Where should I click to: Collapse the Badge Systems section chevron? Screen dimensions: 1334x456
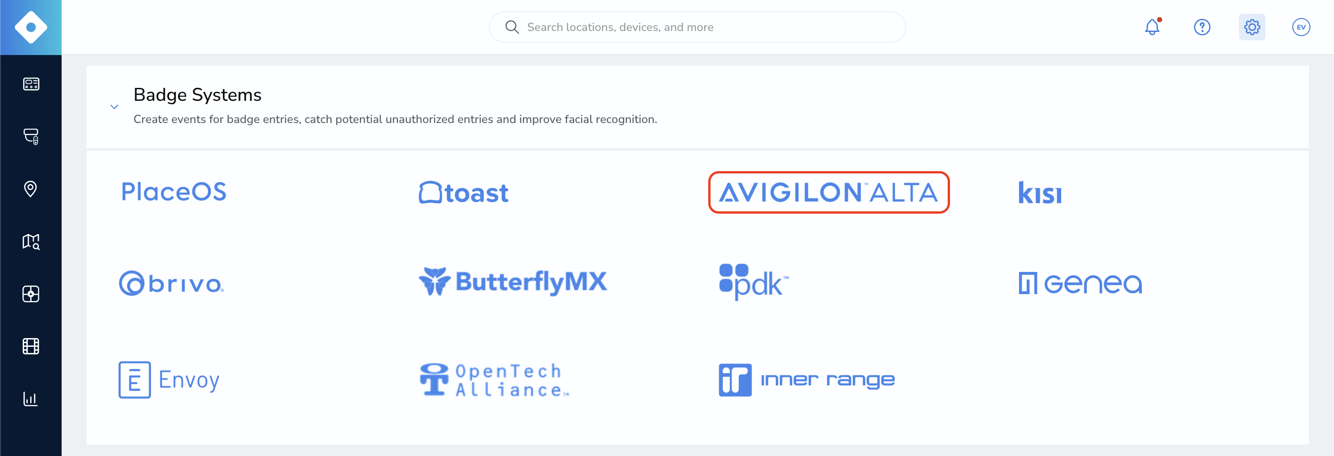tap(114, 106)
